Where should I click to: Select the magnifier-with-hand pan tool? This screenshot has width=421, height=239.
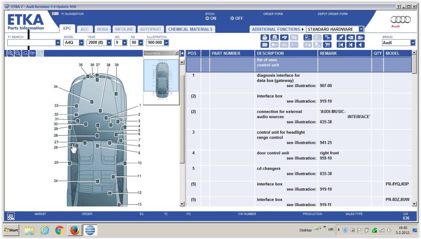tap(32, 53)
